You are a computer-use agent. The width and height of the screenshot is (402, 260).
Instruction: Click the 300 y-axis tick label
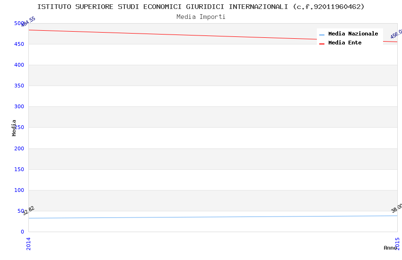19,106
